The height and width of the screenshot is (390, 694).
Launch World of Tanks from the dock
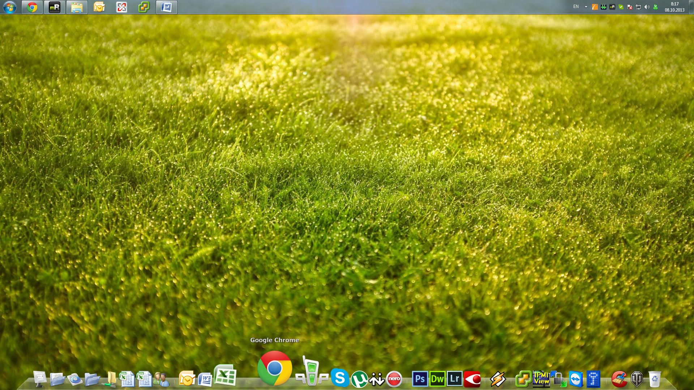[x=637, y=379]
